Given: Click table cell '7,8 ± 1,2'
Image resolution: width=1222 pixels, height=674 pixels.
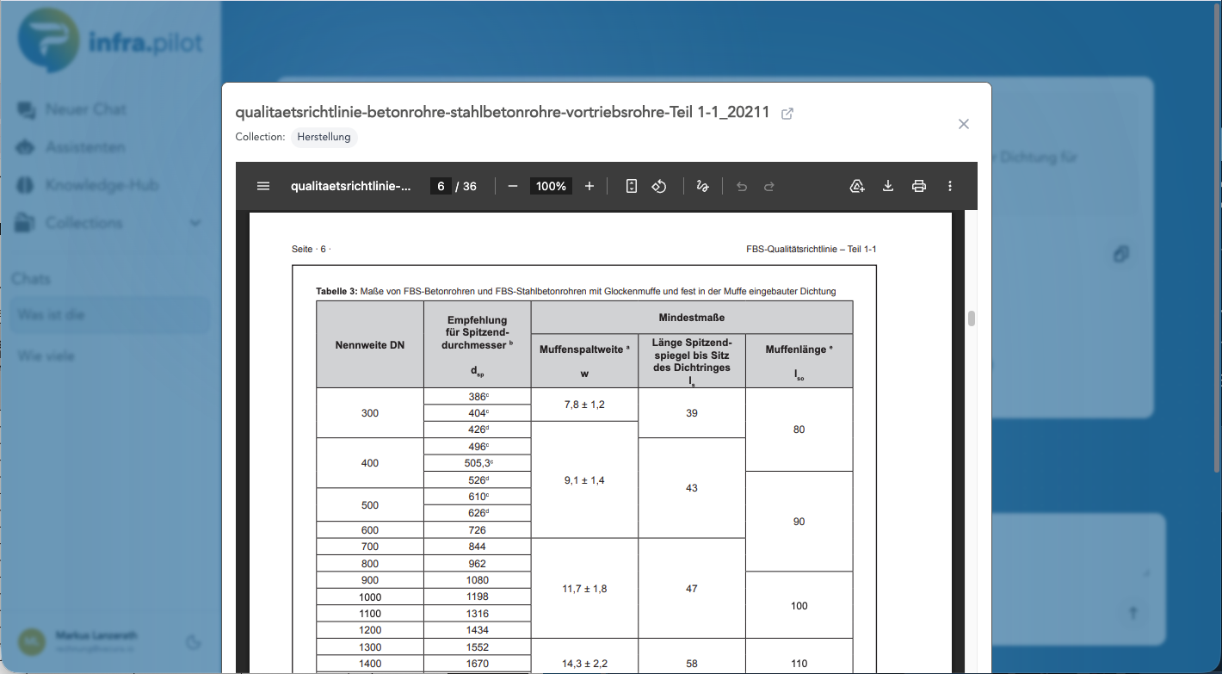Looking at the screenshot, I should coord(584,405).
